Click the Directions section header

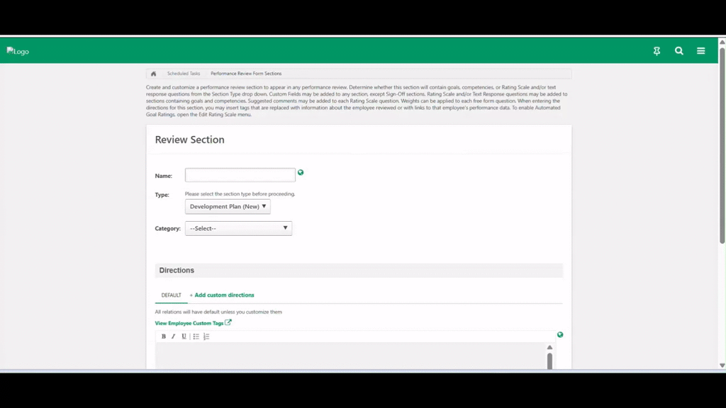(359, 270)
